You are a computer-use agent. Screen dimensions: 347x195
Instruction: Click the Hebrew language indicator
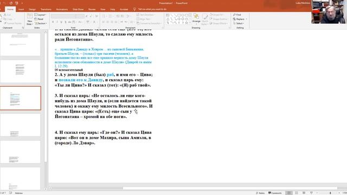[18, 193]
